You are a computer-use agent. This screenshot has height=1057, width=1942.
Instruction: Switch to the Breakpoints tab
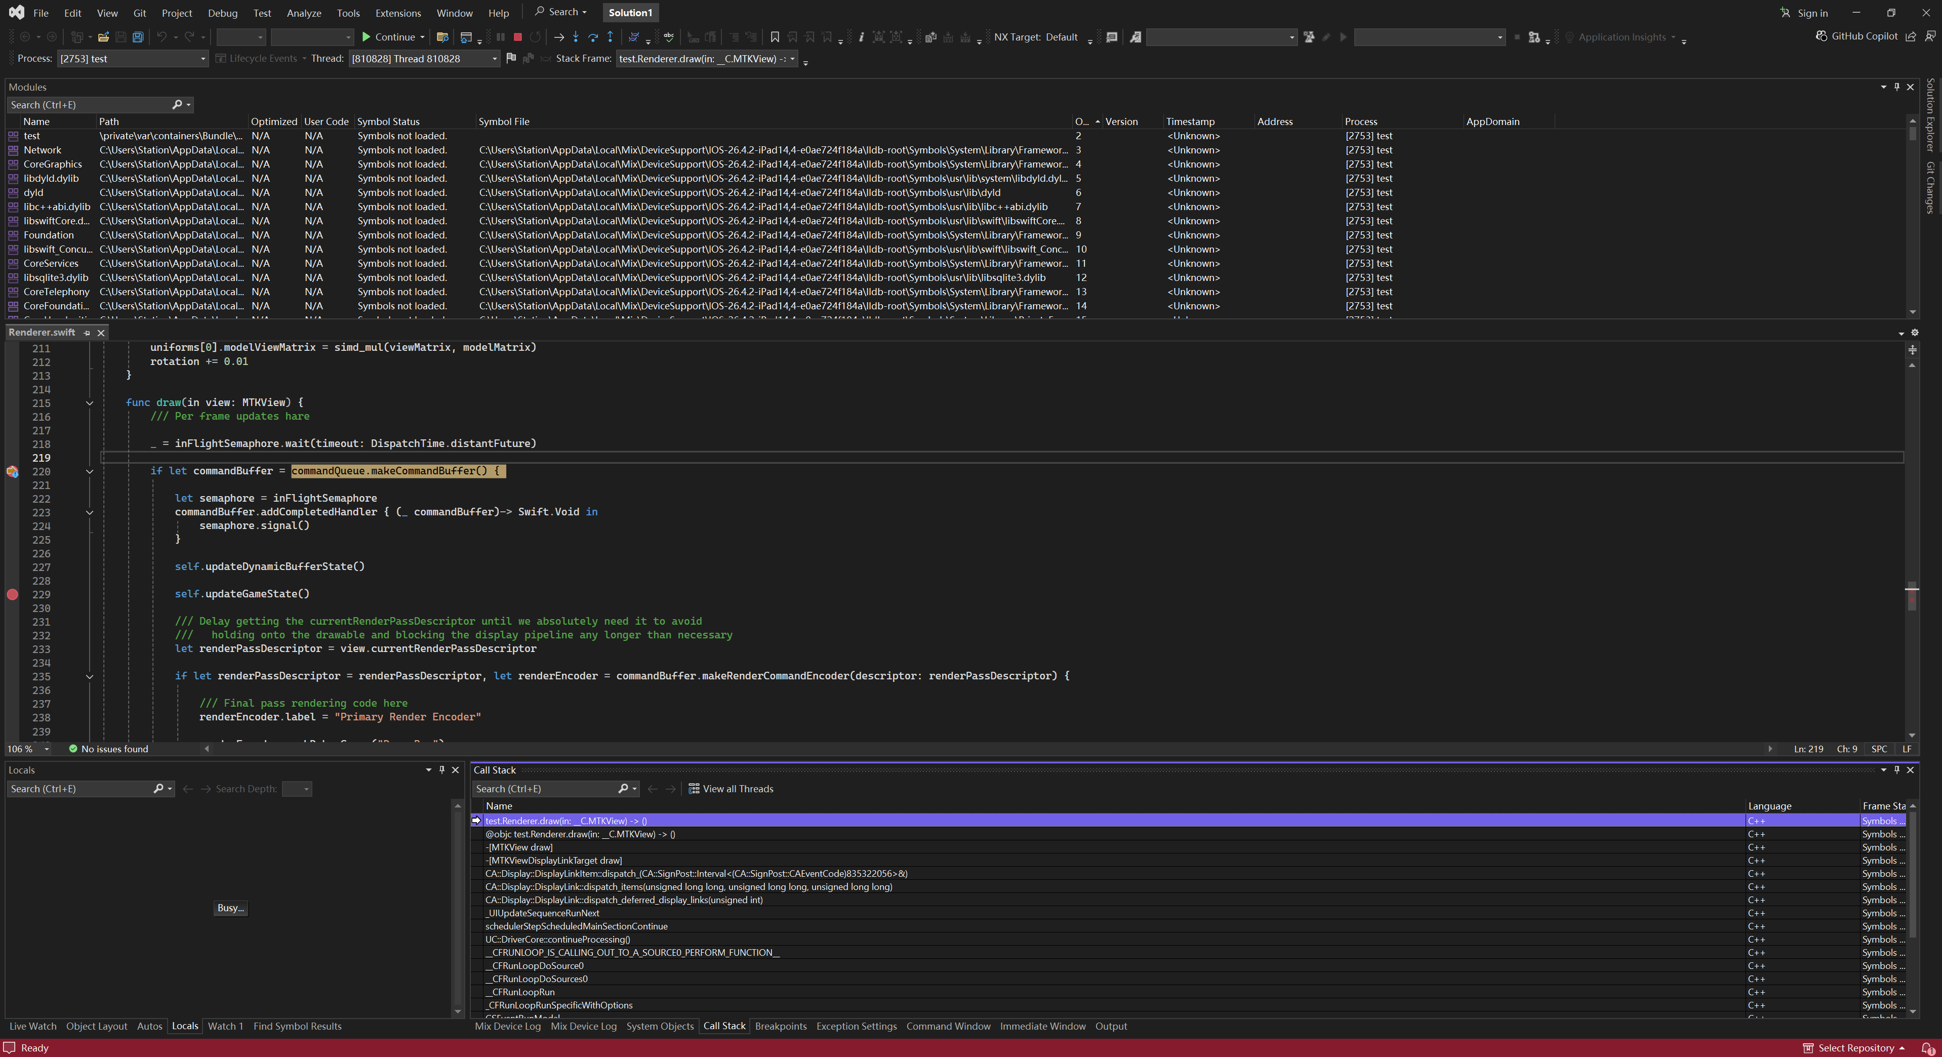[780, 1026]
